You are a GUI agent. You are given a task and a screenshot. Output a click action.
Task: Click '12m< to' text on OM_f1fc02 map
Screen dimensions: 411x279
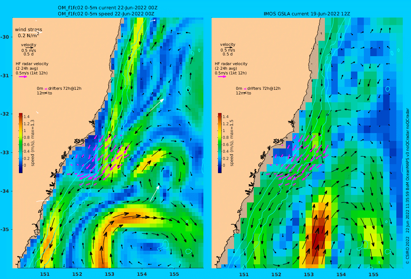tap(44, 93)
